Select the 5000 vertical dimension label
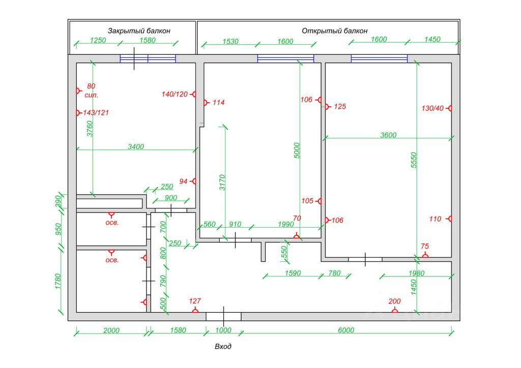This screenshot has width=521, height=368. click(297, 150)
